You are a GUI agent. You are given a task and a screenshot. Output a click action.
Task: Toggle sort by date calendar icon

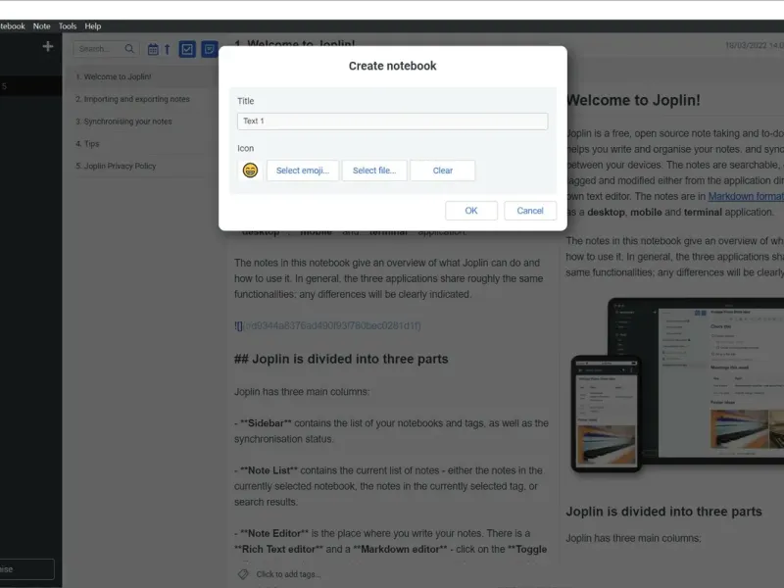point(153,49)
